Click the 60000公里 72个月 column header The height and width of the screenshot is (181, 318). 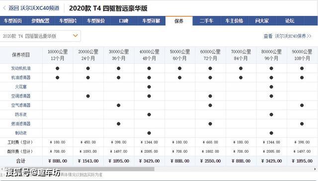pyautogui.click(x=210, y=55)
